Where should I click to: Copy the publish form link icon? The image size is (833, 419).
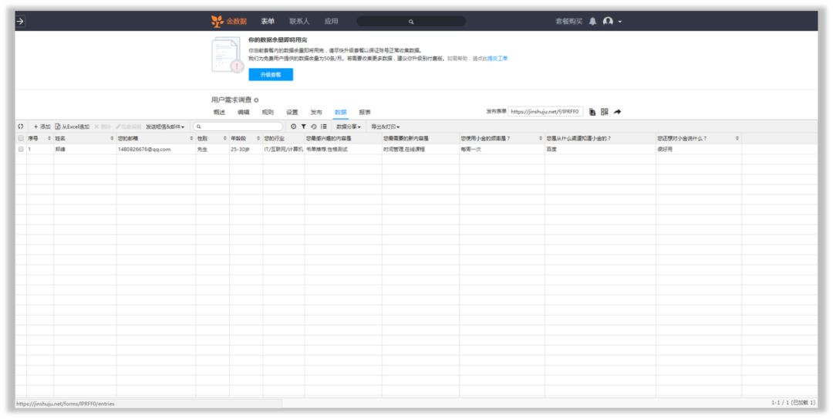click(x=592, y=112)
